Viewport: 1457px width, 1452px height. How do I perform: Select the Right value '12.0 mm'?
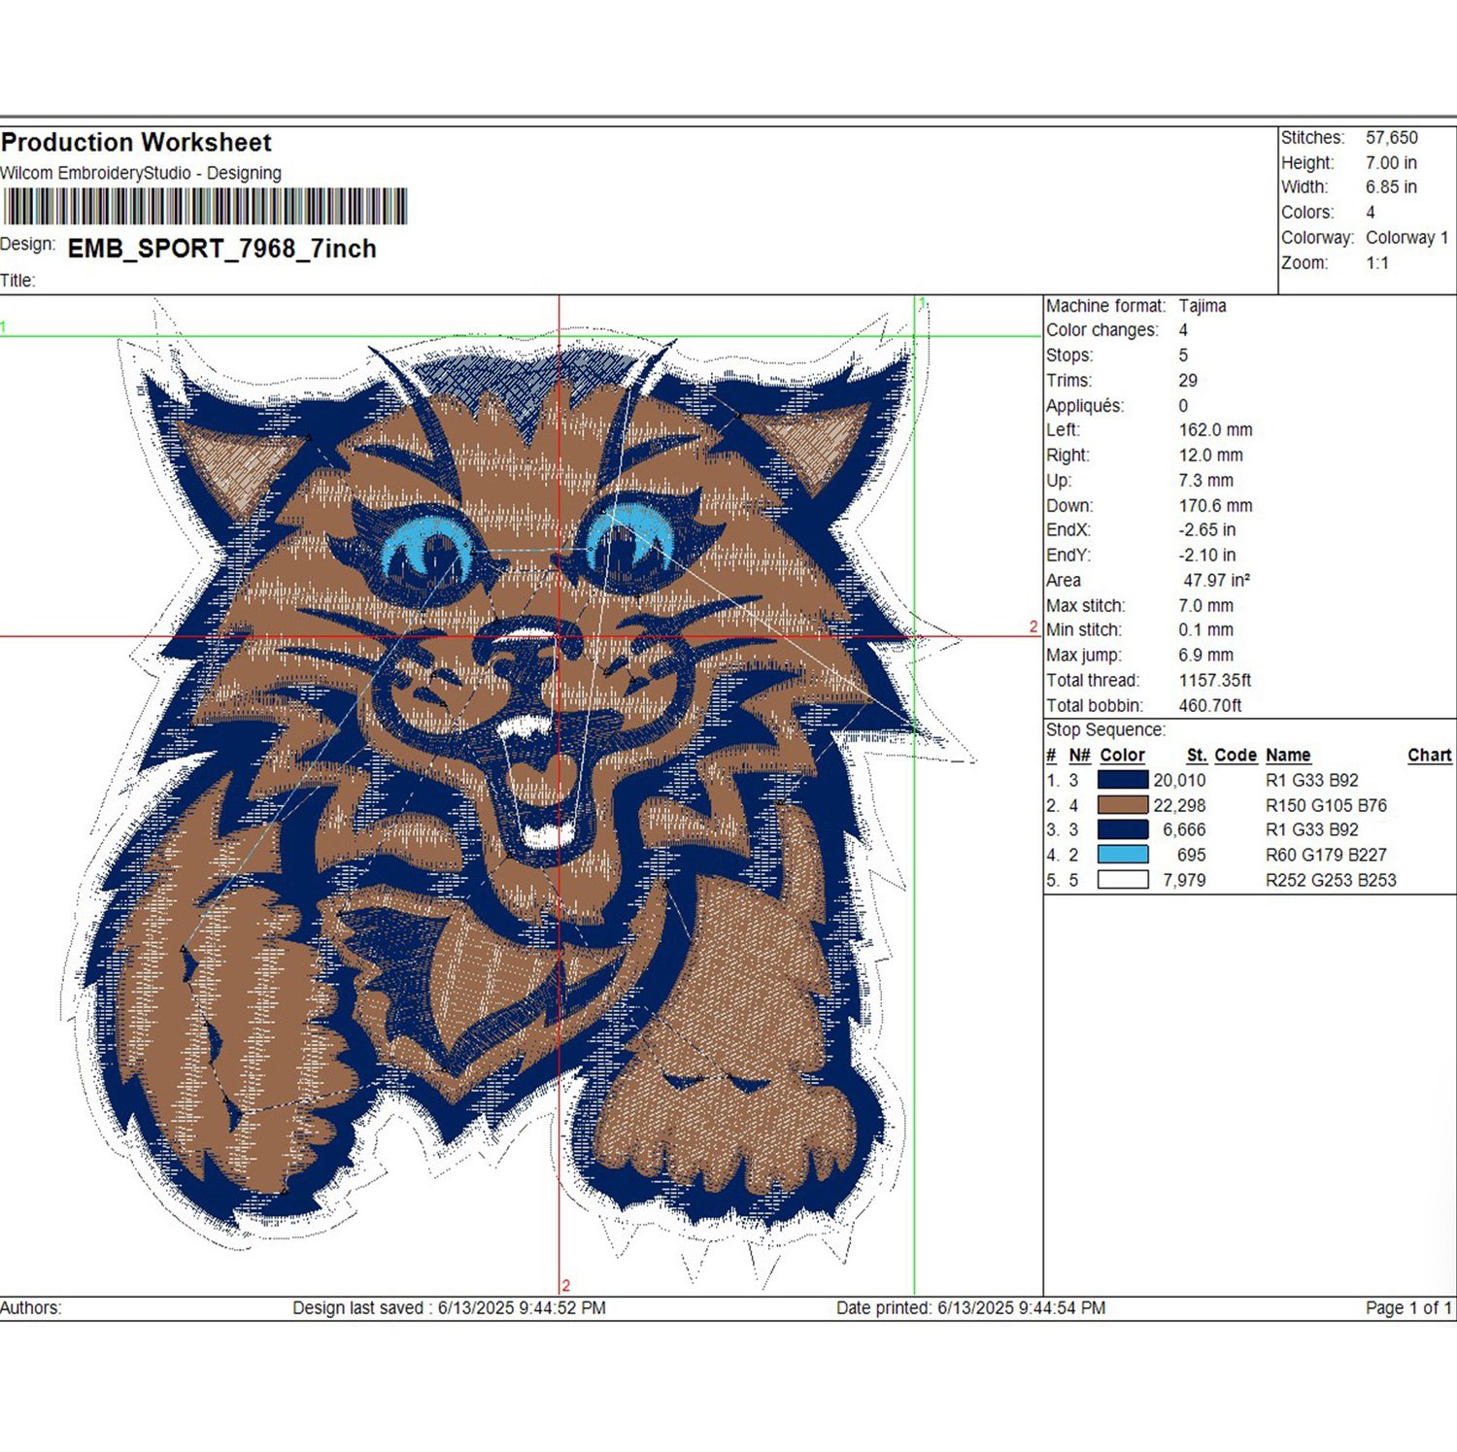click(x=1210, y=456)
